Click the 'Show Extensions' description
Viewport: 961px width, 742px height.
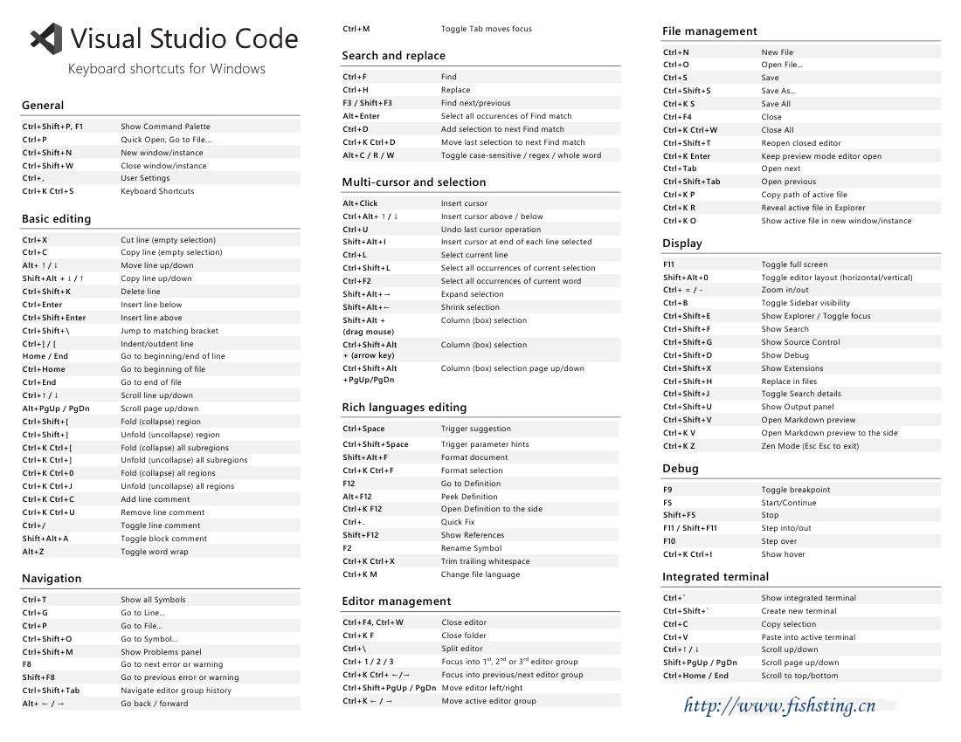click(x=792, y=368)
